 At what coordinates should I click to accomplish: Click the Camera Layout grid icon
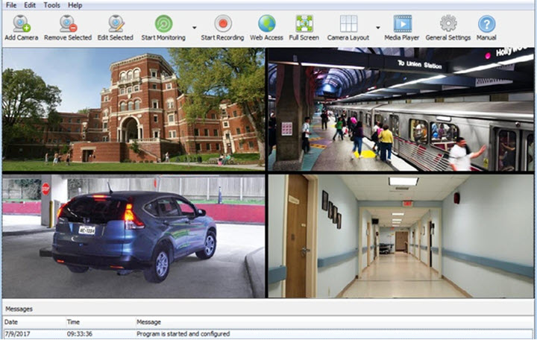(x=348, y=24)
